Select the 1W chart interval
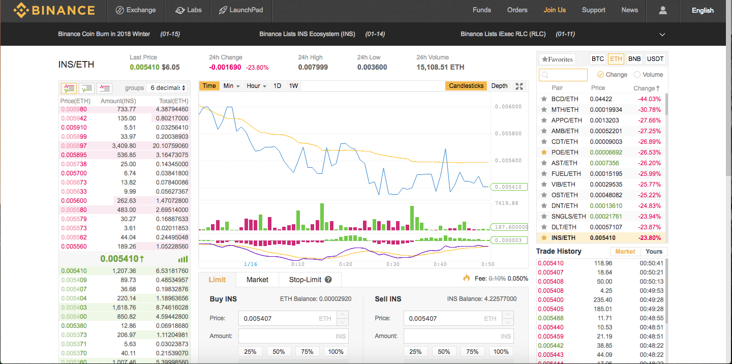The image size is (732, 364). click(293, 86)
